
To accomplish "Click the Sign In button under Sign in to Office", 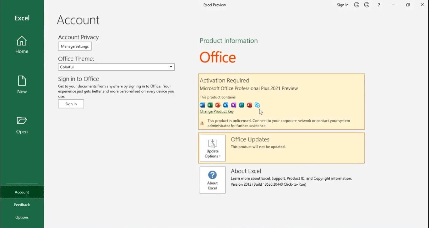I will [71, 104].
